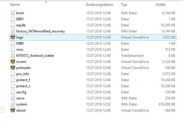The width and height of the screenshot is (183, 122).
Task: Select the MBR file icon
Action: click(13, 43)
